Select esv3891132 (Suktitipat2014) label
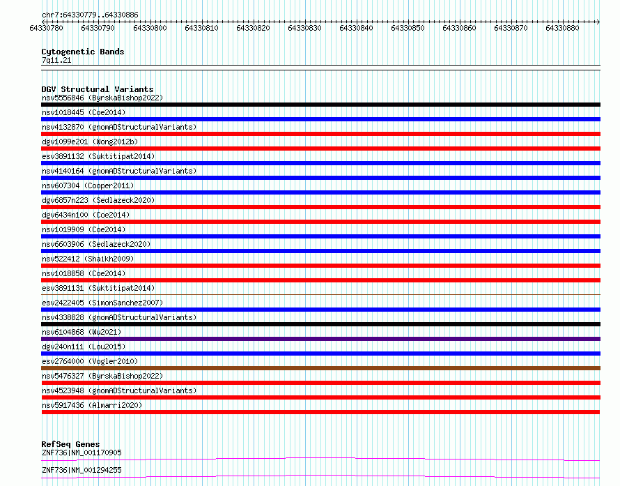The width and height of the screenshot is (620, 486). pyautogui.click(x=98, y=156)
